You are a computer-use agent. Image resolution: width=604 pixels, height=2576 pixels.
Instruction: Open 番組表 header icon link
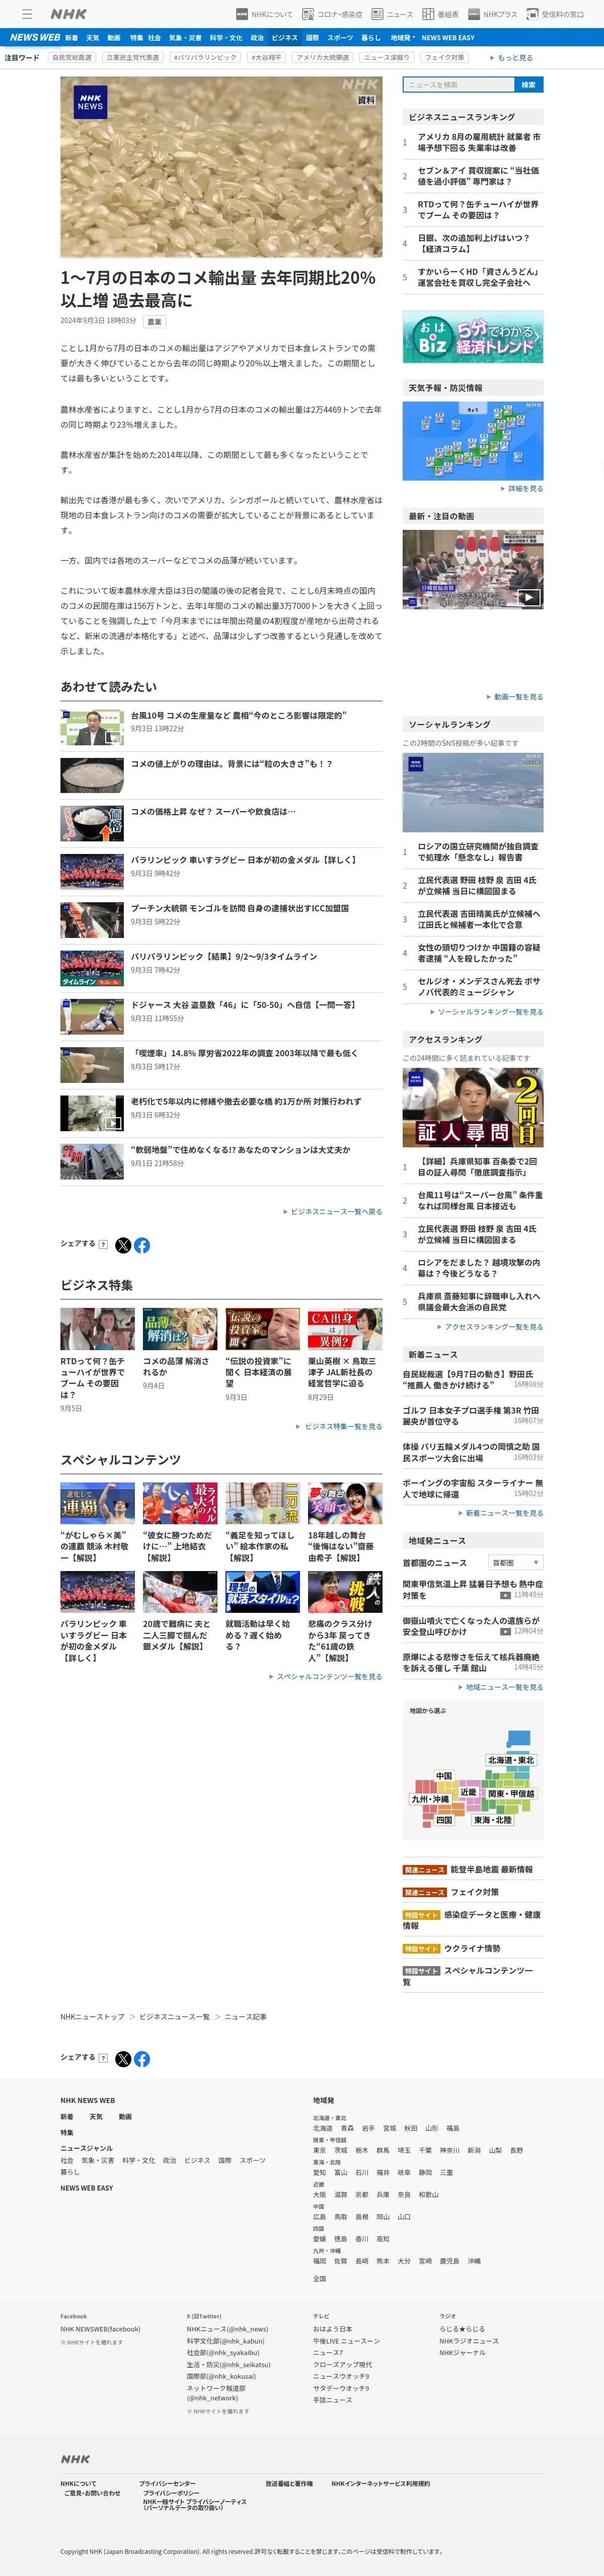(440, 14)
